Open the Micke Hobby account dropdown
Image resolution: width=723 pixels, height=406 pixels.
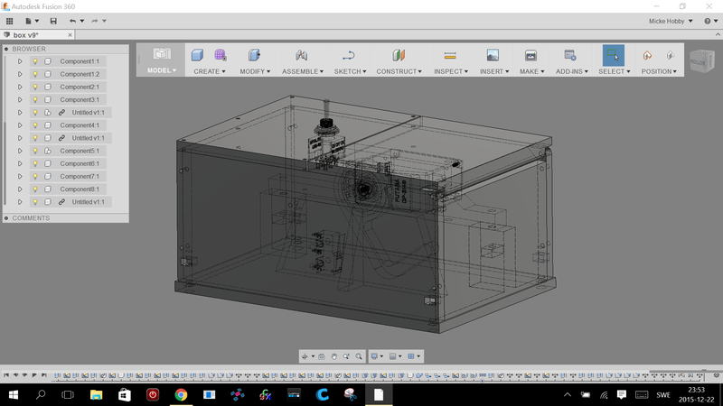click(x=671, y=21)
